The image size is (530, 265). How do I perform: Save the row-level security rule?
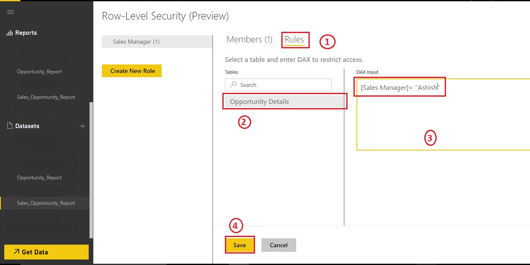pos(240,245)
